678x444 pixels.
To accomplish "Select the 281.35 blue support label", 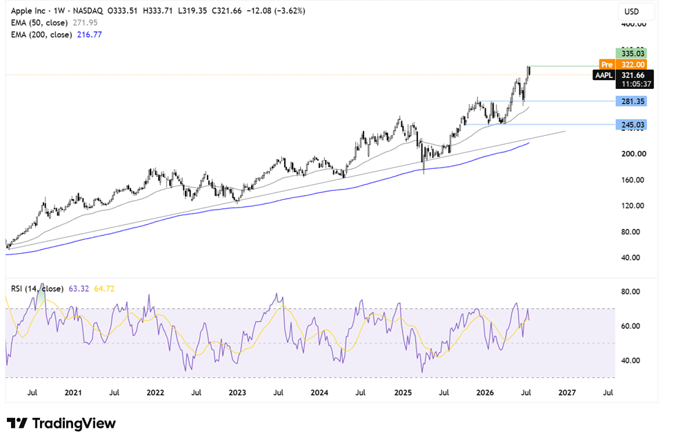I will pos(631,101).
